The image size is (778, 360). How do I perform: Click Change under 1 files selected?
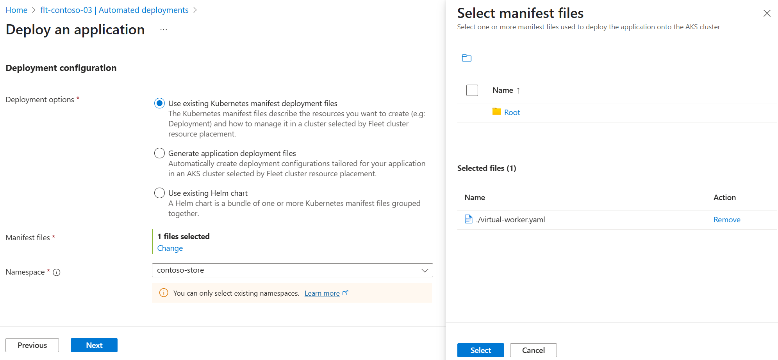pyautogui.click(x=170, y=248)
